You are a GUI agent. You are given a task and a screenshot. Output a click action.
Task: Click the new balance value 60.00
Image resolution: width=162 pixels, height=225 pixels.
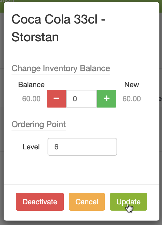pyautogui.click(x=131, y=99)
